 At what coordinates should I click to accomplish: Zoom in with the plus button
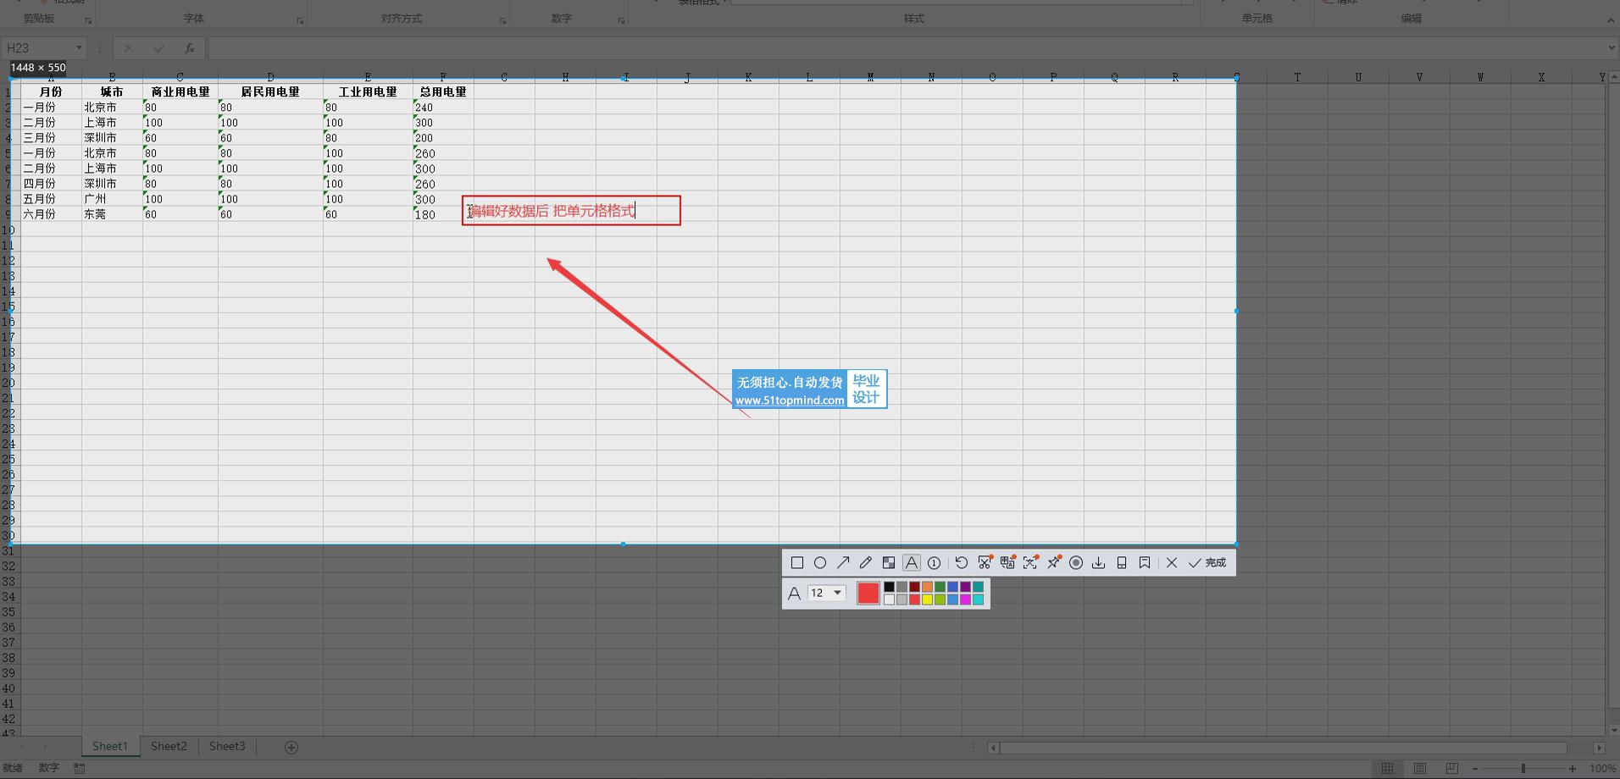point(1573,769)
